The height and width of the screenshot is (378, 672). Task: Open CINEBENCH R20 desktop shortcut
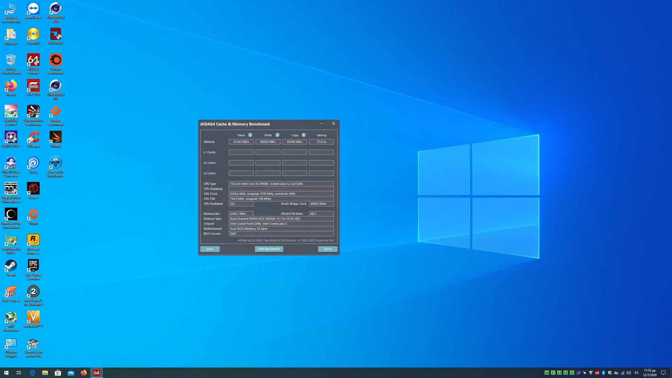pos(55,12)
